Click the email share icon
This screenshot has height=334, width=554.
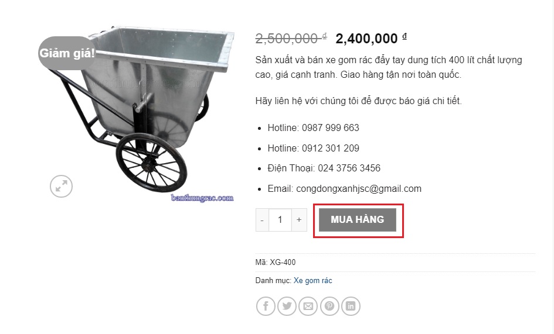click(308, 306)
